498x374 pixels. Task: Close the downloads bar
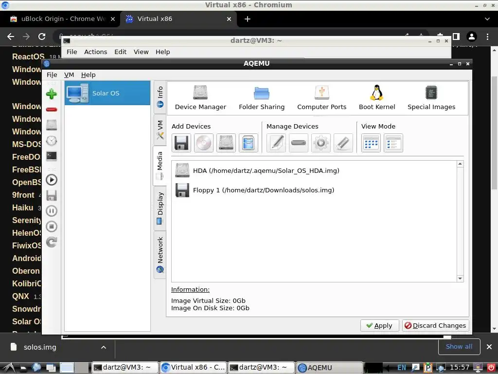[489, 347]
